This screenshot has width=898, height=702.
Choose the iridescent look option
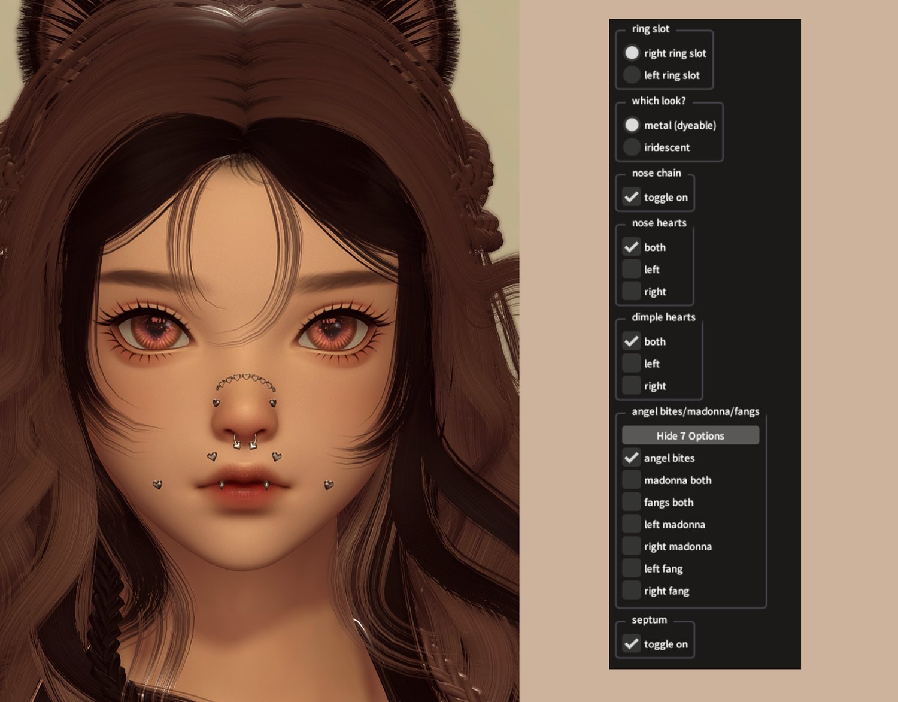[632, 147]
